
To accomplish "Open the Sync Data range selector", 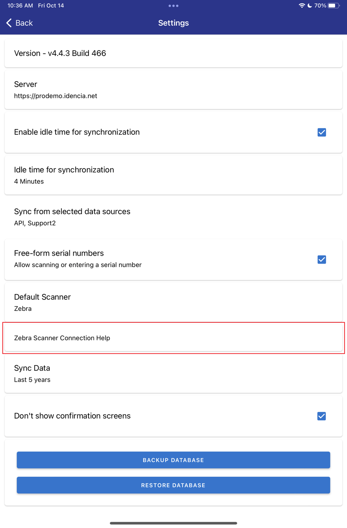I will tap(173, 373).
